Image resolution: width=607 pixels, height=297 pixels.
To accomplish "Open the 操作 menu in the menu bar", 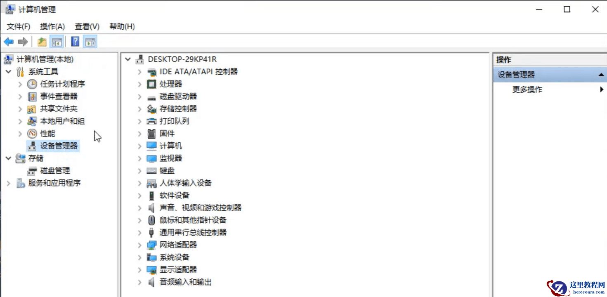I will coord(52,26).
